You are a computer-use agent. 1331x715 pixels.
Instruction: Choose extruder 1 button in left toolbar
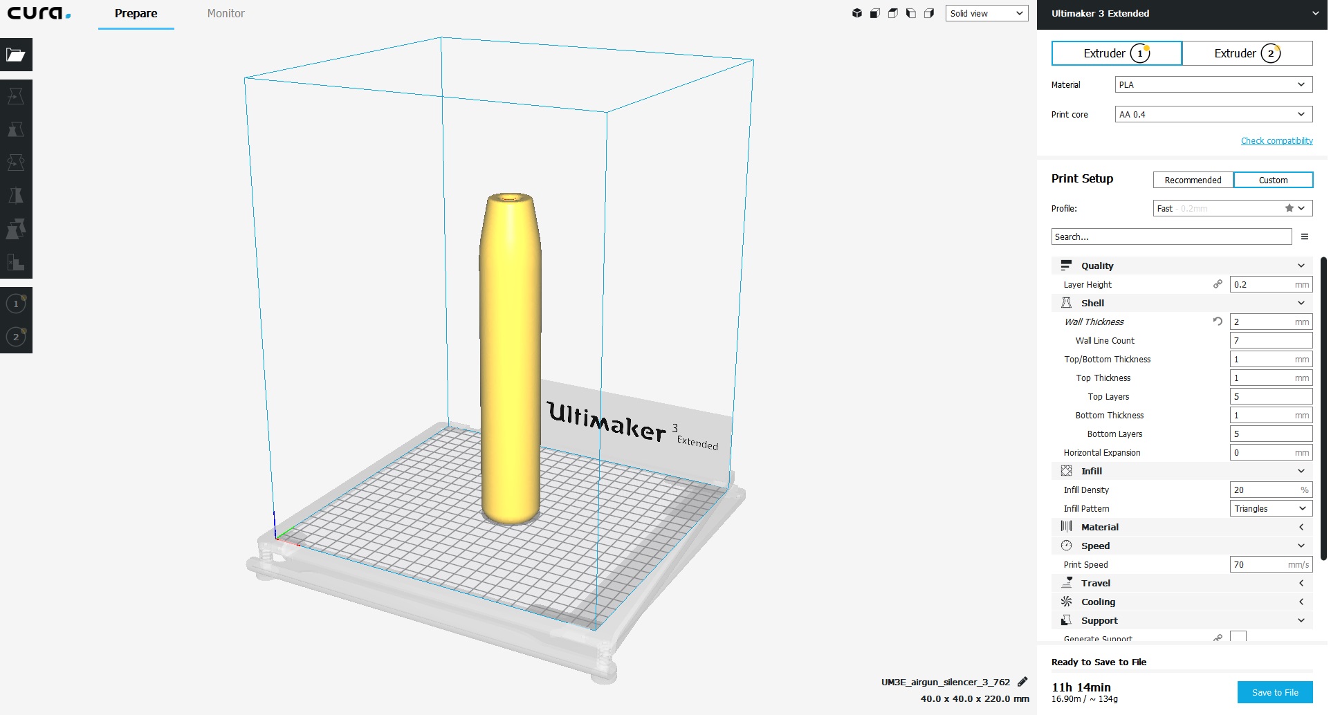point(16,304)
